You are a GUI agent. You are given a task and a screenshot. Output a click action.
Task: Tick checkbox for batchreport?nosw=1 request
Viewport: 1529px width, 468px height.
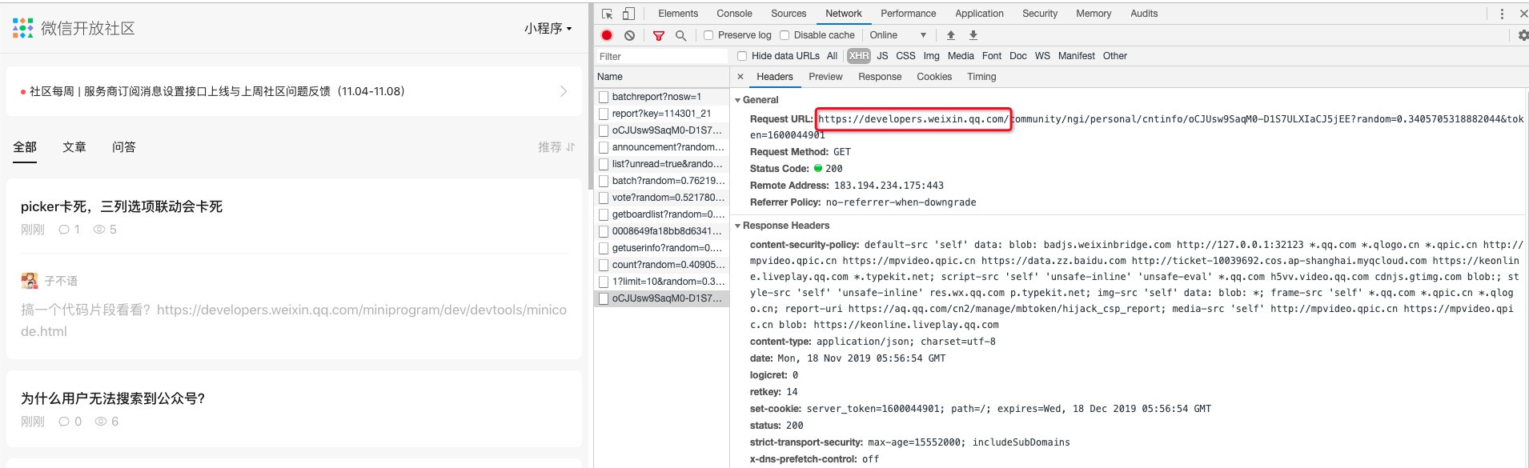pyautogui.click(x=604, y=97)
